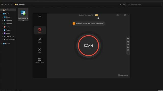Close the Driver Booster window
The image size is (163, 91).
tap(128, 15)
